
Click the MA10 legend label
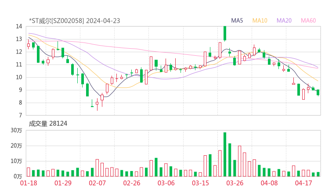[260, 21]
